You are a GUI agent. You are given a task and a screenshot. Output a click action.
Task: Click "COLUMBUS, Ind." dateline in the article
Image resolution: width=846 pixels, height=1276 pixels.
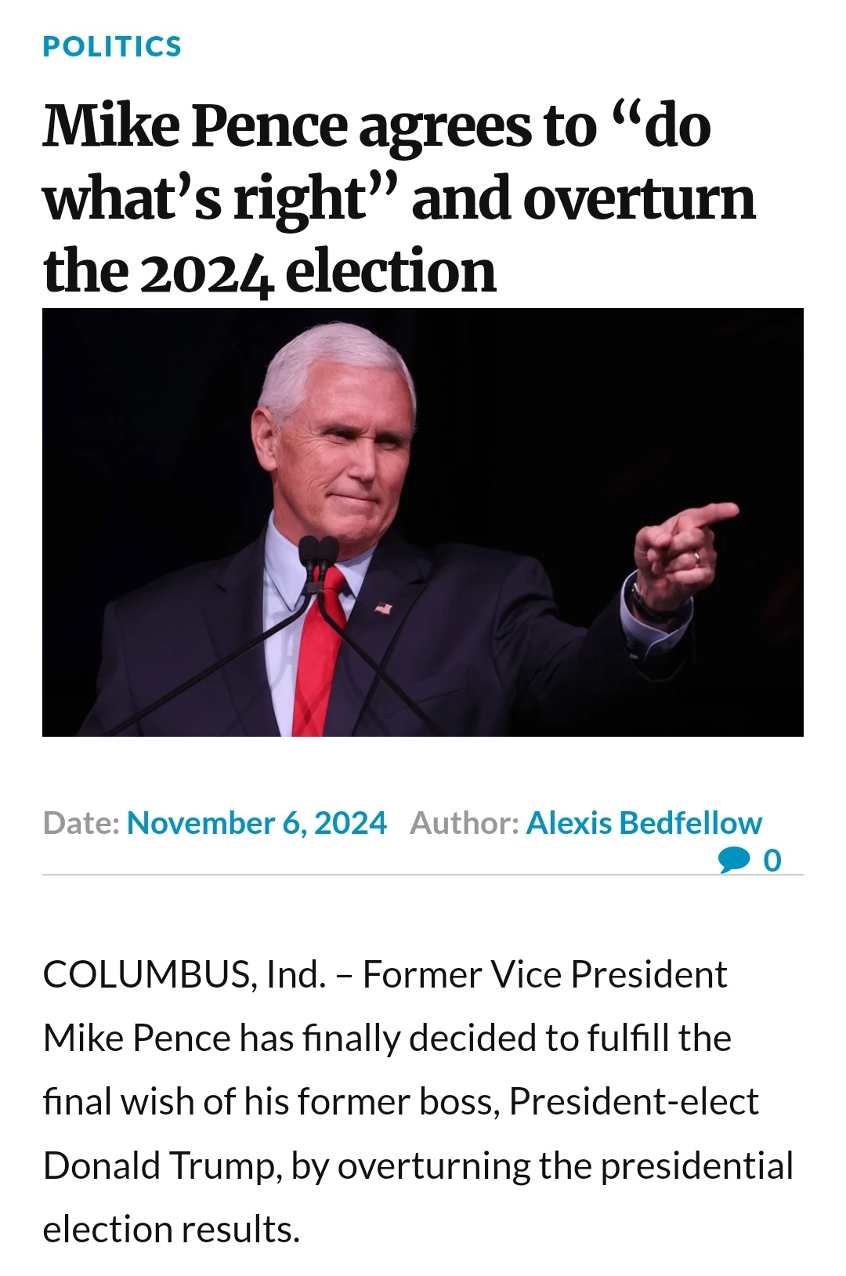184,975
